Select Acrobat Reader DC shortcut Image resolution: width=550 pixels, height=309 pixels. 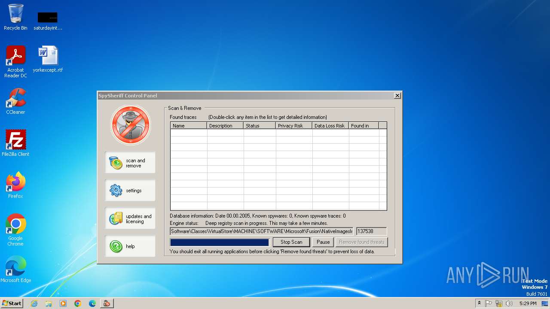(15, 62)
